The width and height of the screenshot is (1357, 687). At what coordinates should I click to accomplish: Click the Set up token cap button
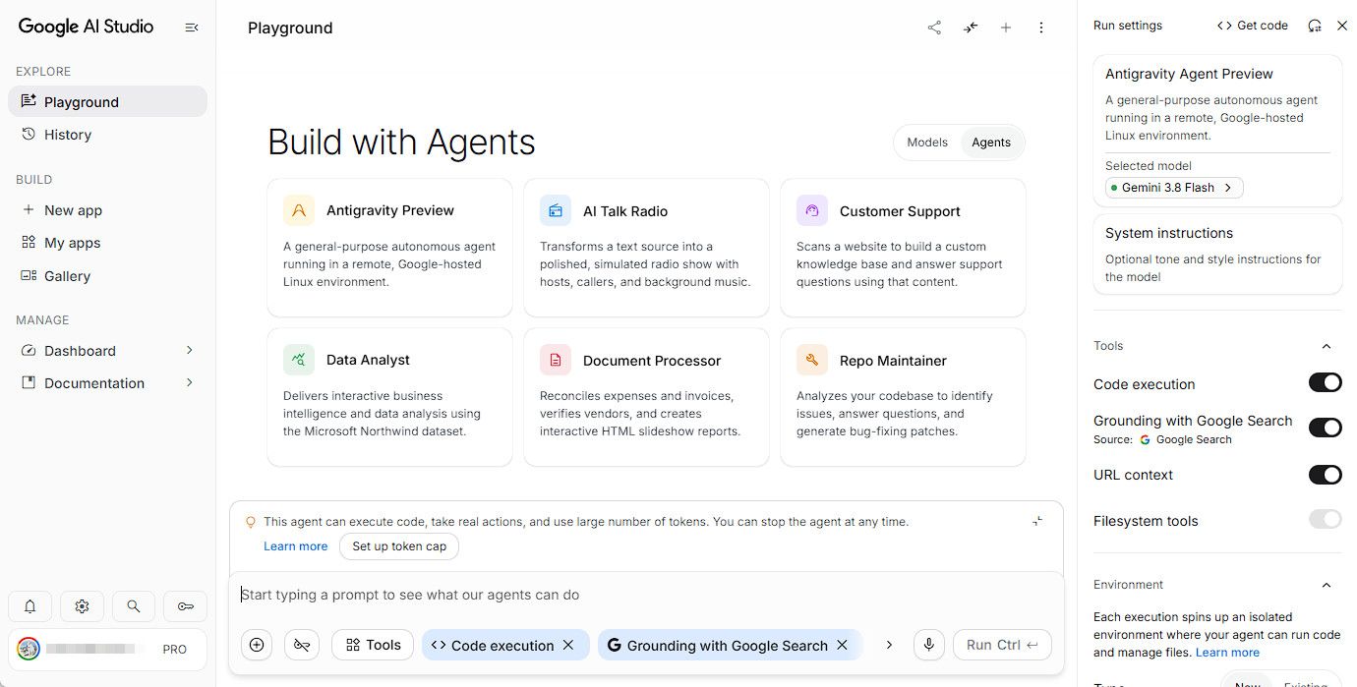399,546
